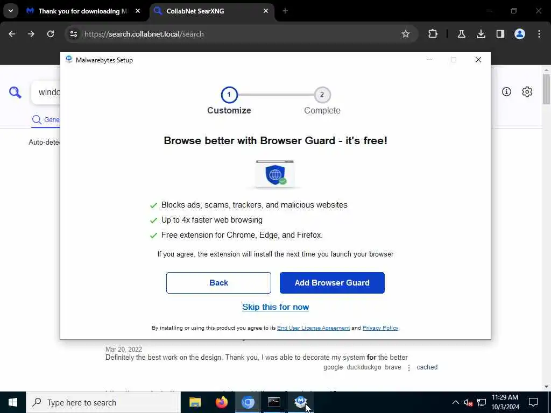This screenshot has width=551, height=413.
Task: Open the Chrome three-dot menu
Action: coord(539,34)
